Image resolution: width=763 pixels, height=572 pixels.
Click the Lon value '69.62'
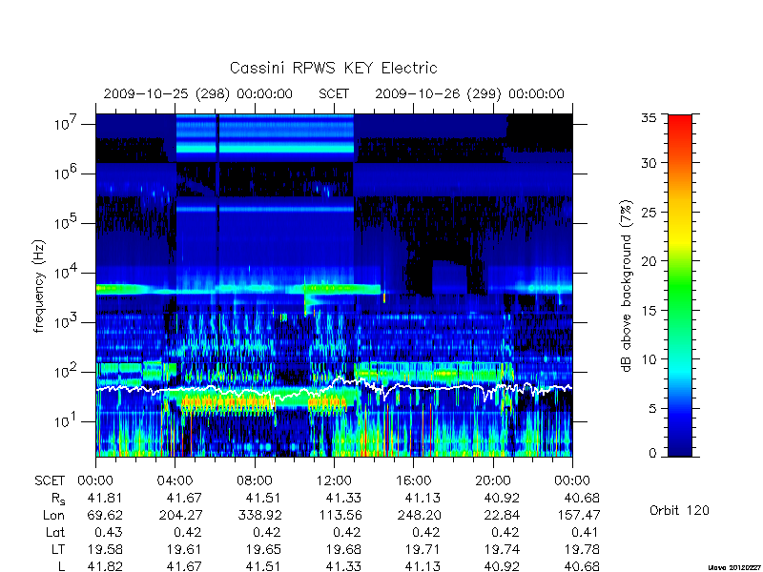point(105,515)
